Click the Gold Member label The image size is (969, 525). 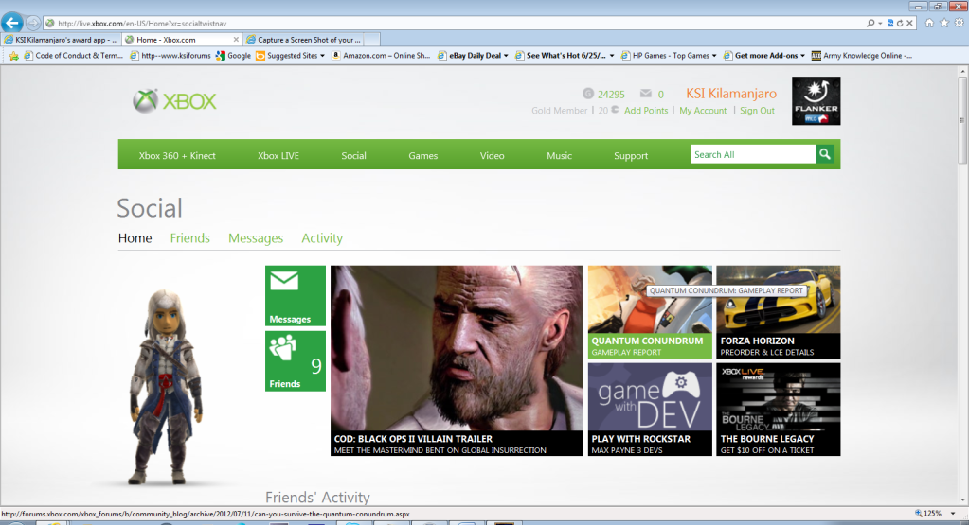point(559,111)
